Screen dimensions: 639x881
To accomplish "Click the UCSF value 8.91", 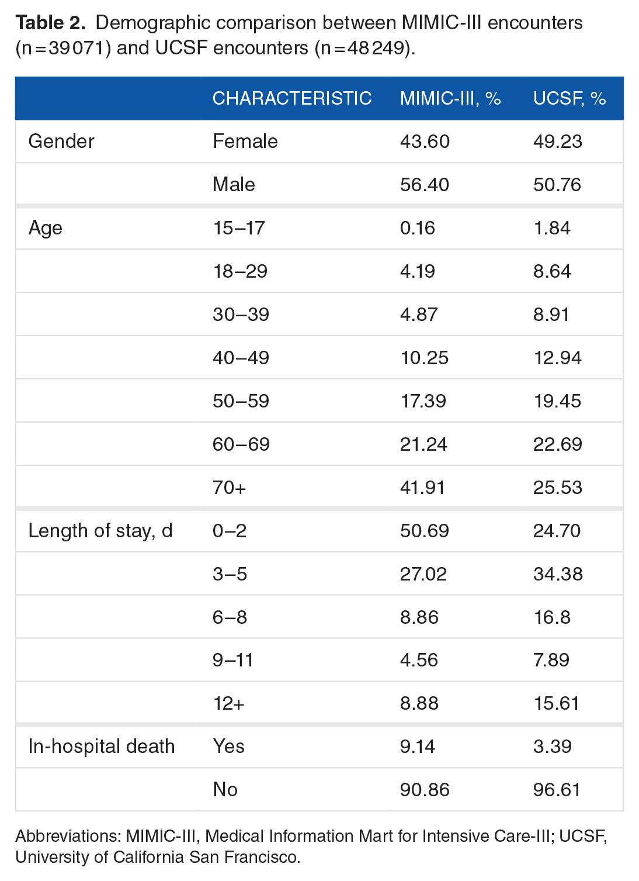I will pos(551,315).
